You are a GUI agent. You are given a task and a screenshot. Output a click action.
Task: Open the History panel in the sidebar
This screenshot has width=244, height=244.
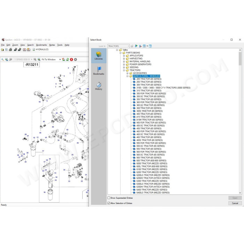point(99,86)
